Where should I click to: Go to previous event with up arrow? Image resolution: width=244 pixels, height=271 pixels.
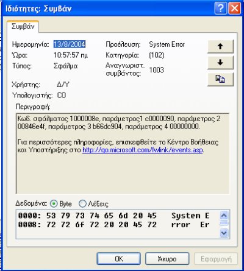coord(220,47)
